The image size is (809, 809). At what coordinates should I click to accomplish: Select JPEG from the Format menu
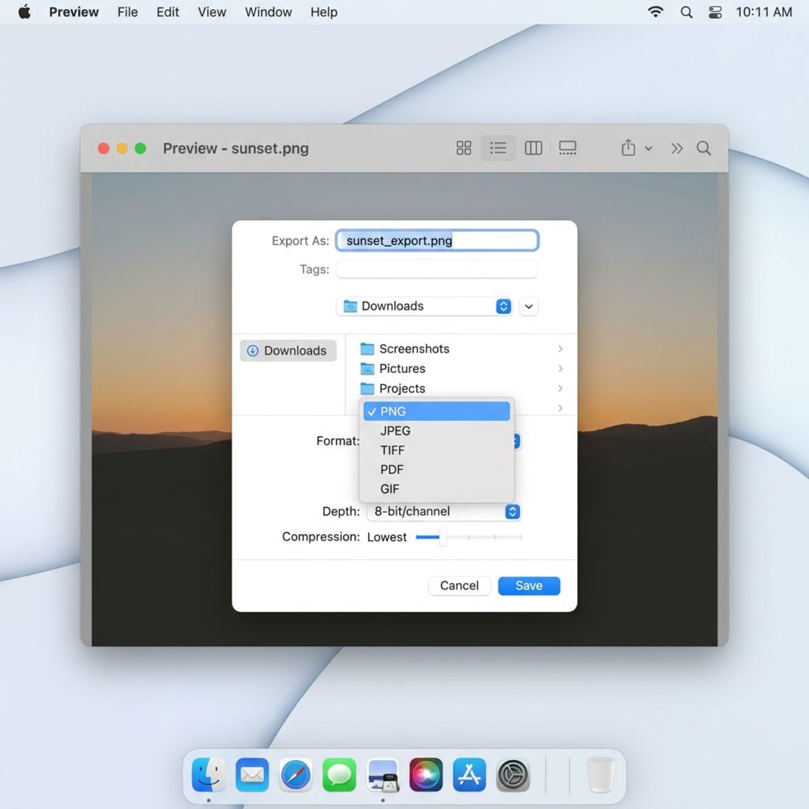click(x=396, y=431)
